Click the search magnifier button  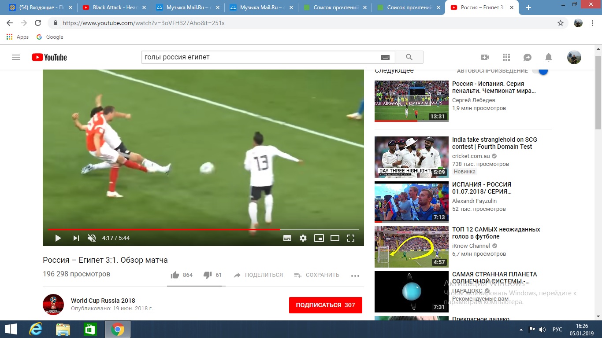409,57
